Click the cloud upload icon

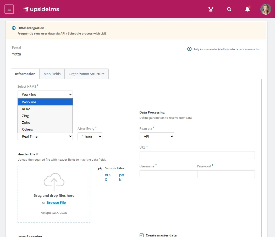(54, 182)
